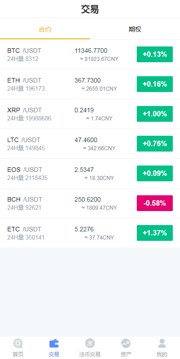Open the 法币交易 exchange icon
The height and width of the screenshot is (359, 180).
(x=90, y=343)
